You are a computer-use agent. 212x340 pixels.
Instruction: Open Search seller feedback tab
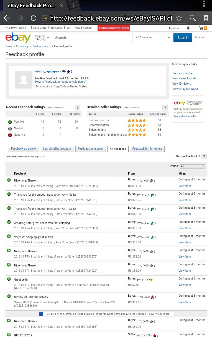pos(57,149)
